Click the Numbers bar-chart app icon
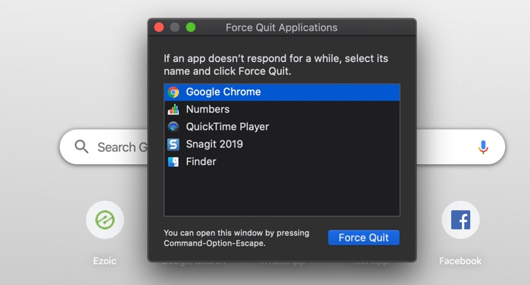The image size is (530, 285). (173, 110)
